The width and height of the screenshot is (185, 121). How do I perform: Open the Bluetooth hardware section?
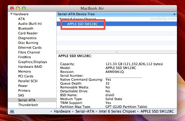26,28
